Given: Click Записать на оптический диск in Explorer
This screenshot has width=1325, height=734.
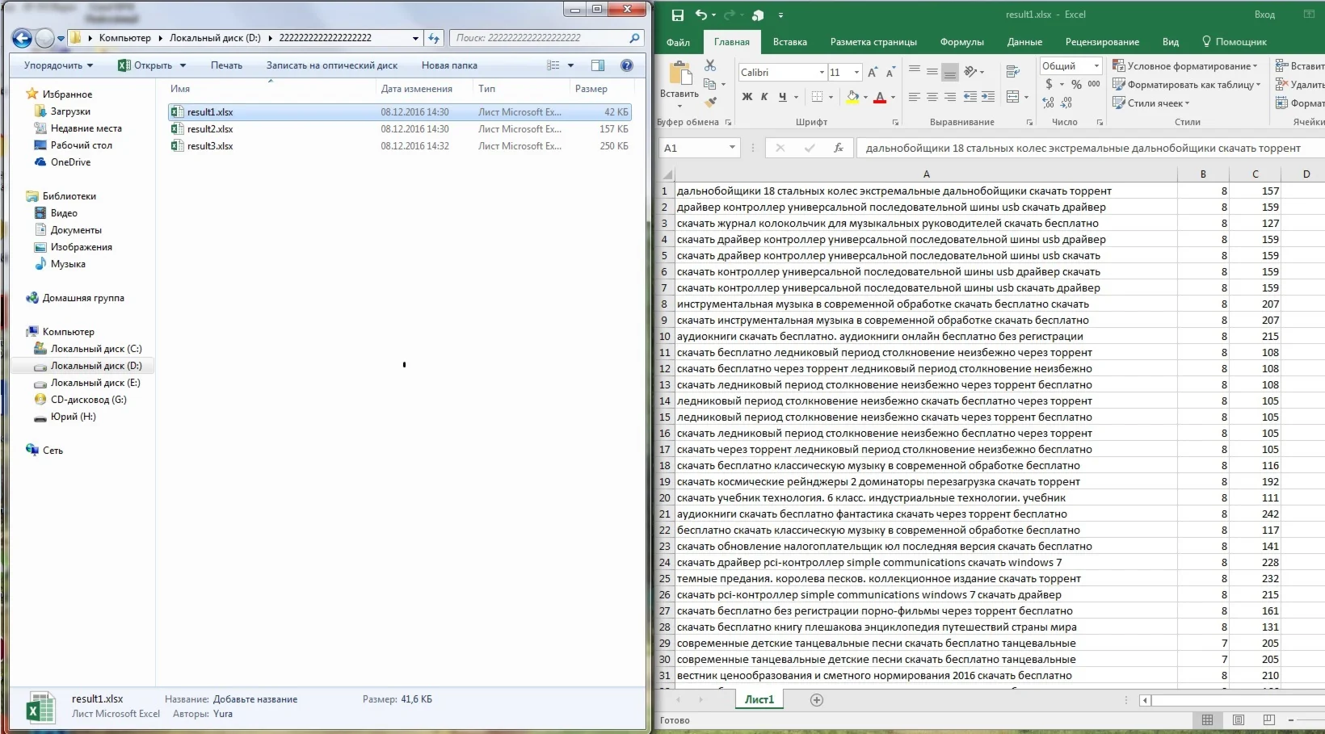Looking at the screenshot, I should click(x=332, y=65).
